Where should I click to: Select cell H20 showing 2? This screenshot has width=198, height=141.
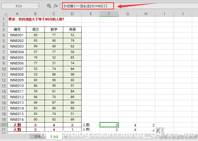tap(146, 125)
